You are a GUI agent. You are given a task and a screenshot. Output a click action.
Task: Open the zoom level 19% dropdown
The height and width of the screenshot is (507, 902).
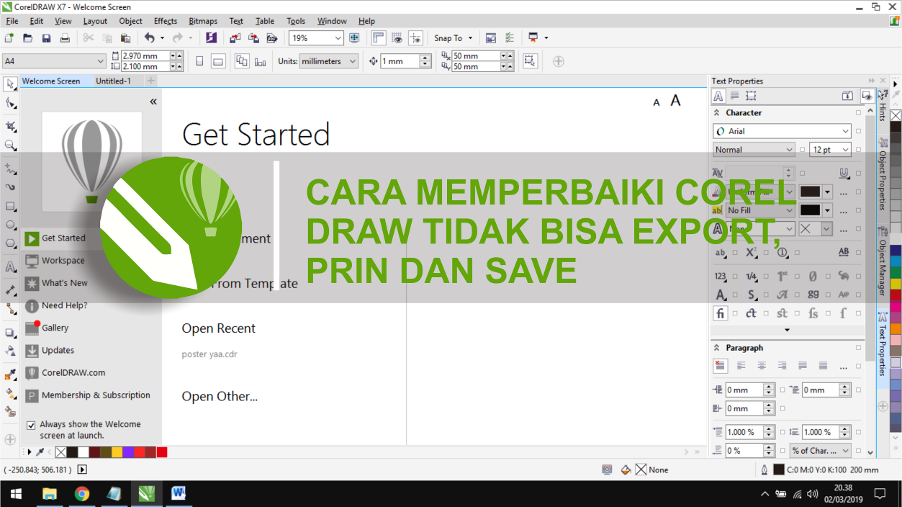pyautogui.click(x=338, y=38)
